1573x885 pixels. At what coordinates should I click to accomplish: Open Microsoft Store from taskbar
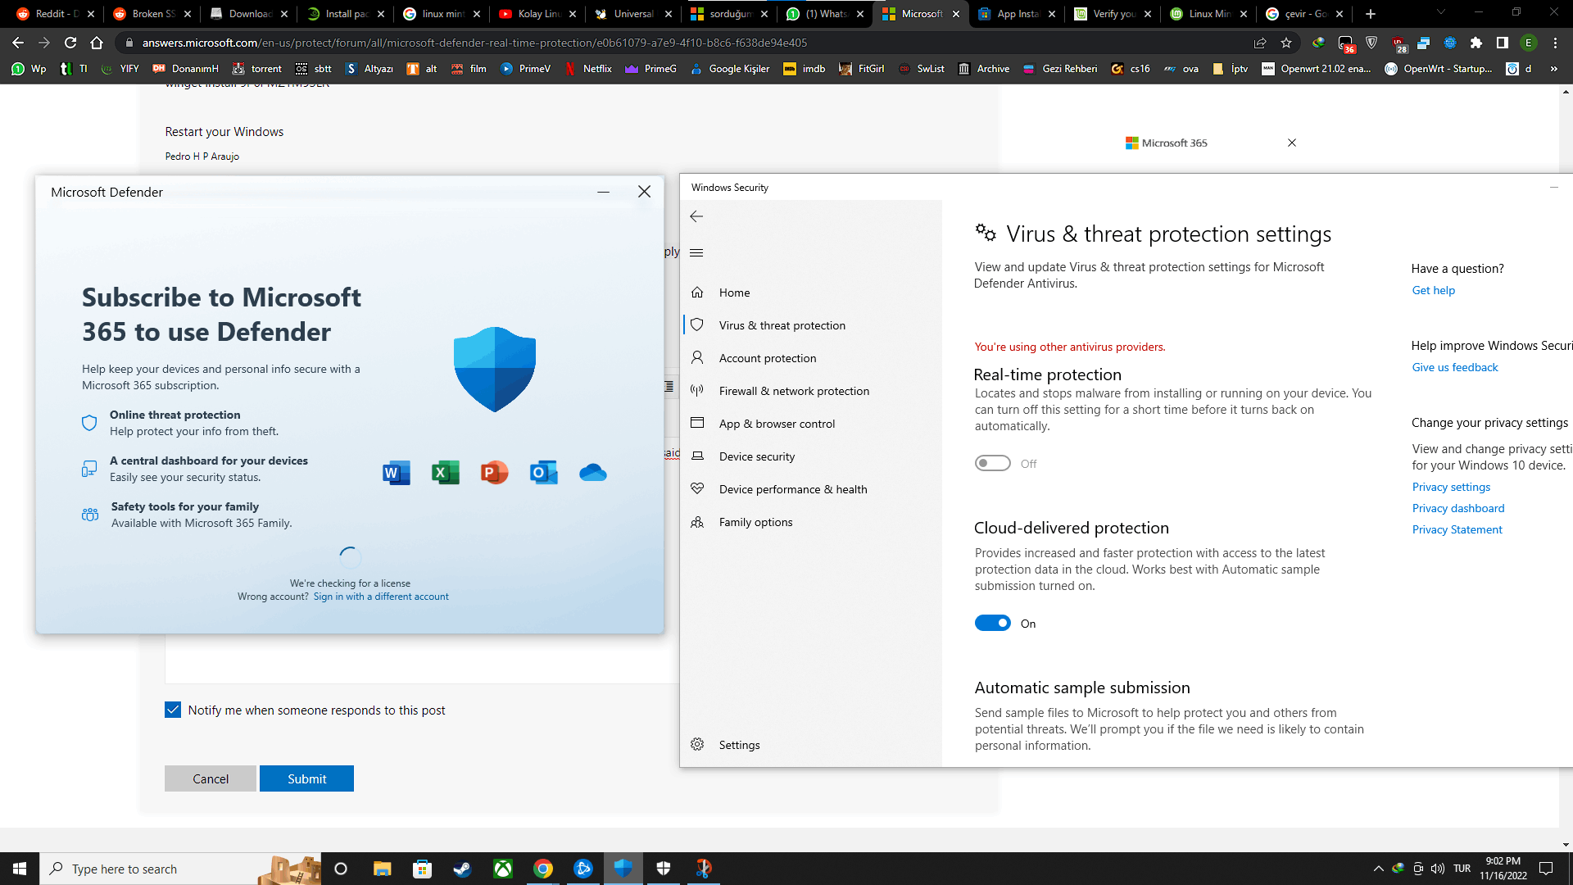(x=422, y=869)
